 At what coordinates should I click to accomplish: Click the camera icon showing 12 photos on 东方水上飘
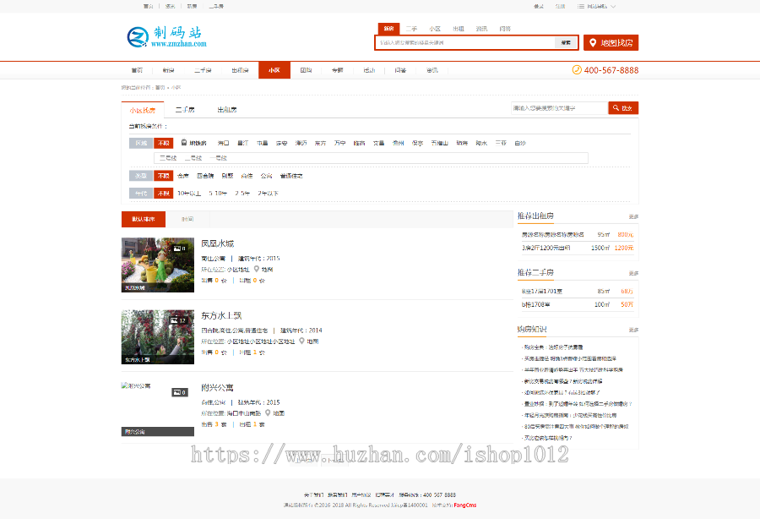(x=173, y=320)
